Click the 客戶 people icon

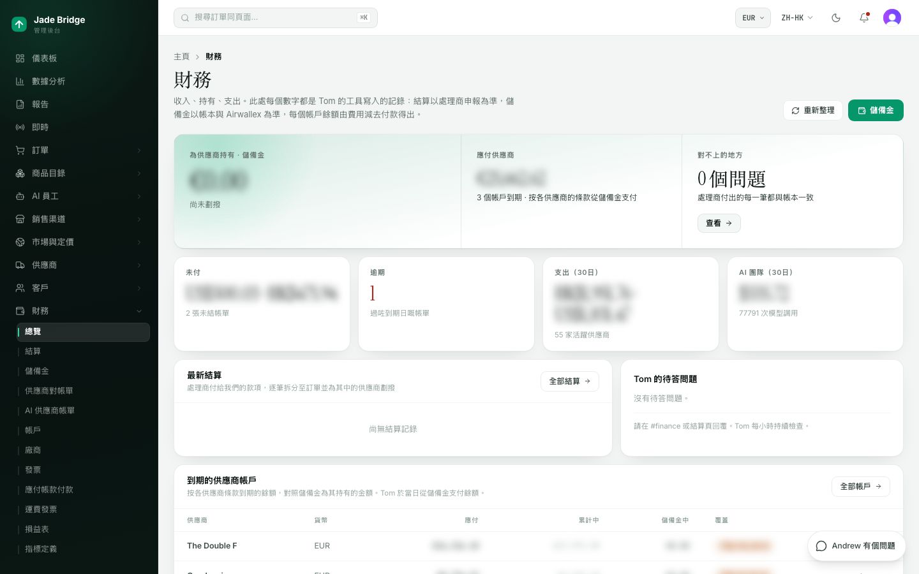20,288
